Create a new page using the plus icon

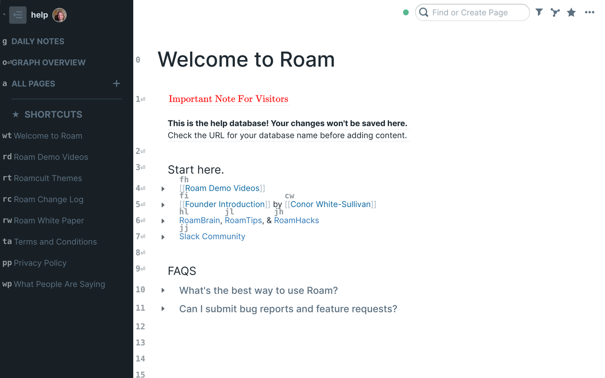(x=116, y=83)
